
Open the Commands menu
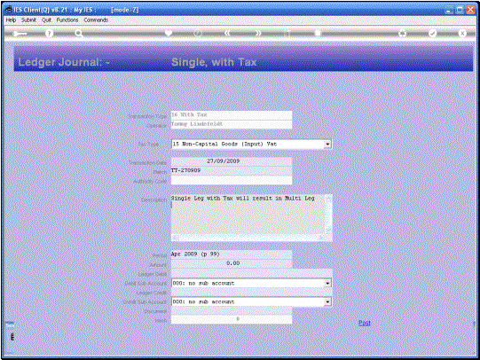(x=96, y=20)
